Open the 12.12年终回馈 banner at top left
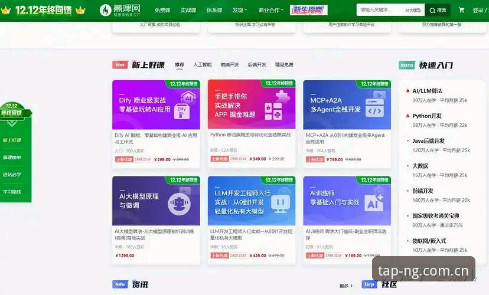 click(43, 10)
